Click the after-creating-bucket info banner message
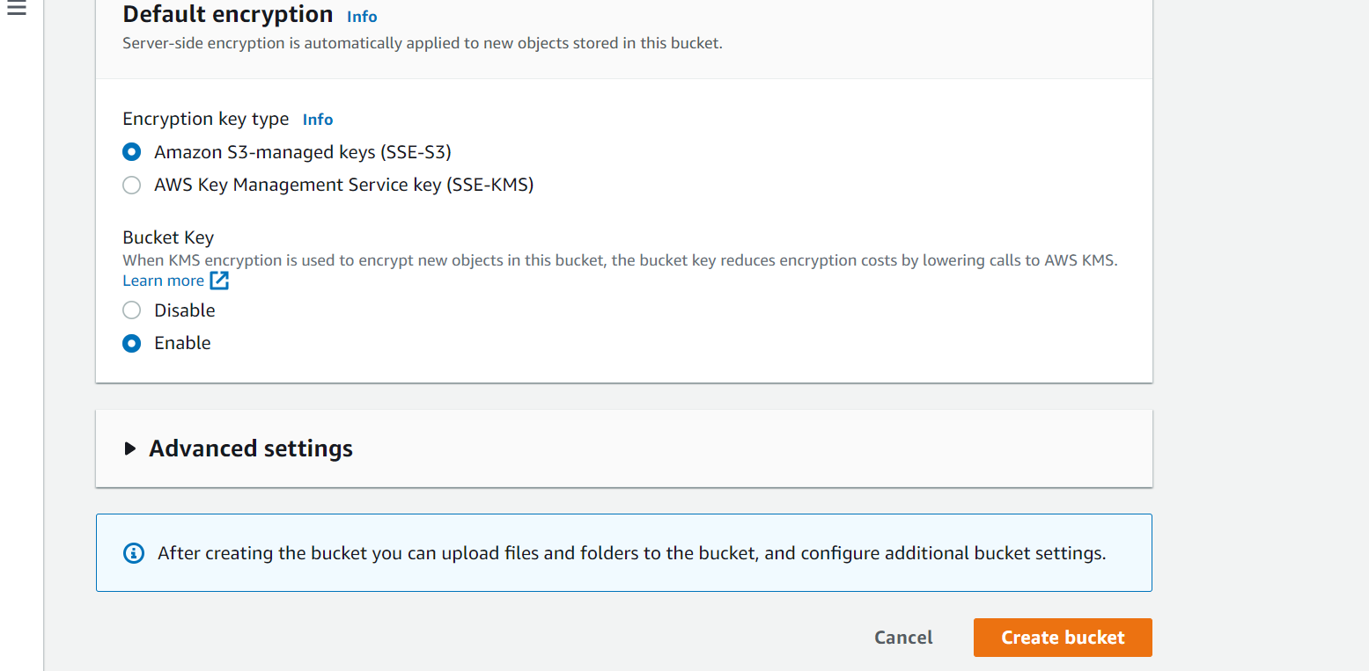This screenshot has width=1369, height=671. pos(632,553)
